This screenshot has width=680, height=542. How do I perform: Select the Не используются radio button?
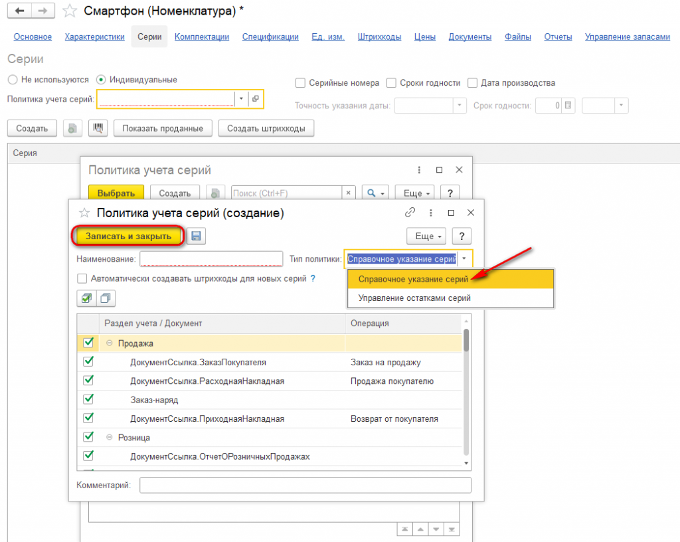coord(13,80)
